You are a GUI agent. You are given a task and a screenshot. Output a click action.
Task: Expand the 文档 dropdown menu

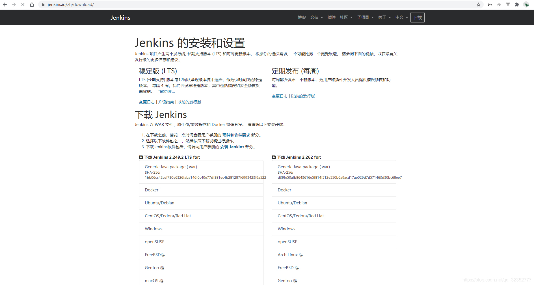[317, 17]
